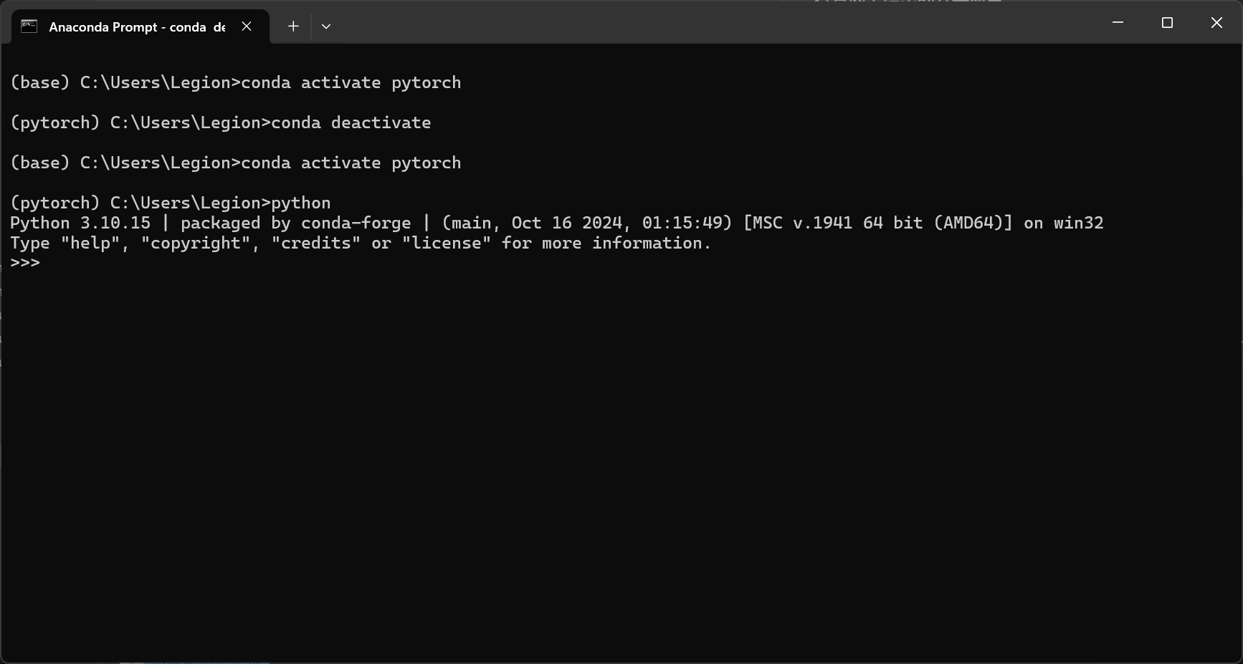Close the Anaconda Prompt tab
1243x664 pixels.
(247, 27)
